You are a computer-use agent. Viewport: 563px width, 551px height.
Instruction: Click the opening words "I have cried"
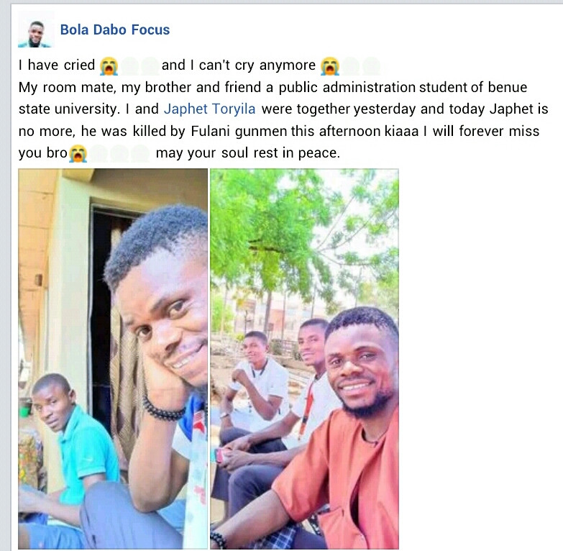[57, 65]
